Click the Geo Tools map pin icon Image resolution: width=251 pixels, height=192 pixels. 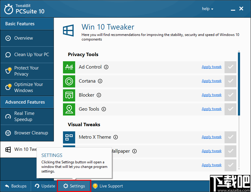[x=69, y=109]
